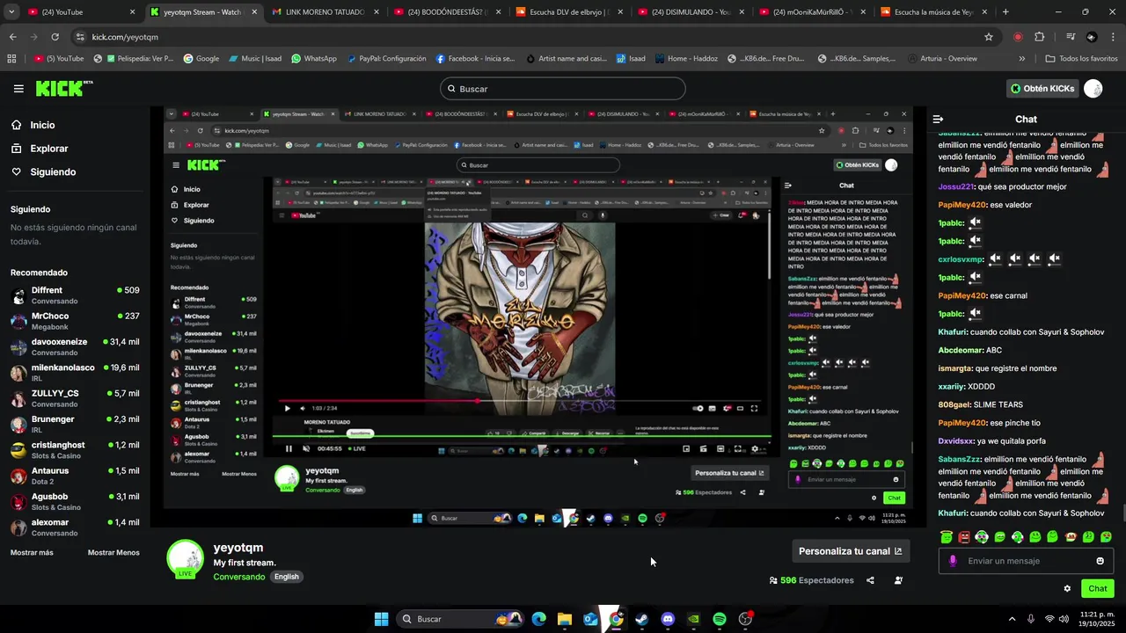
Task: Click the red record extension icon
Action: point(1018,37)
